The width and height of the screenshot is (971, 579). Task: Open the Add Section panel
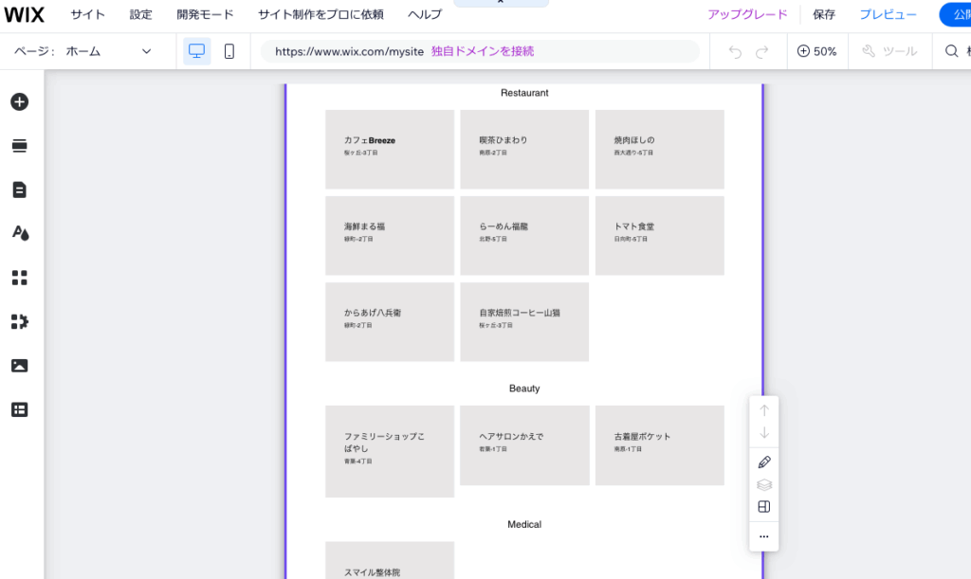click(x=19, y=145)
